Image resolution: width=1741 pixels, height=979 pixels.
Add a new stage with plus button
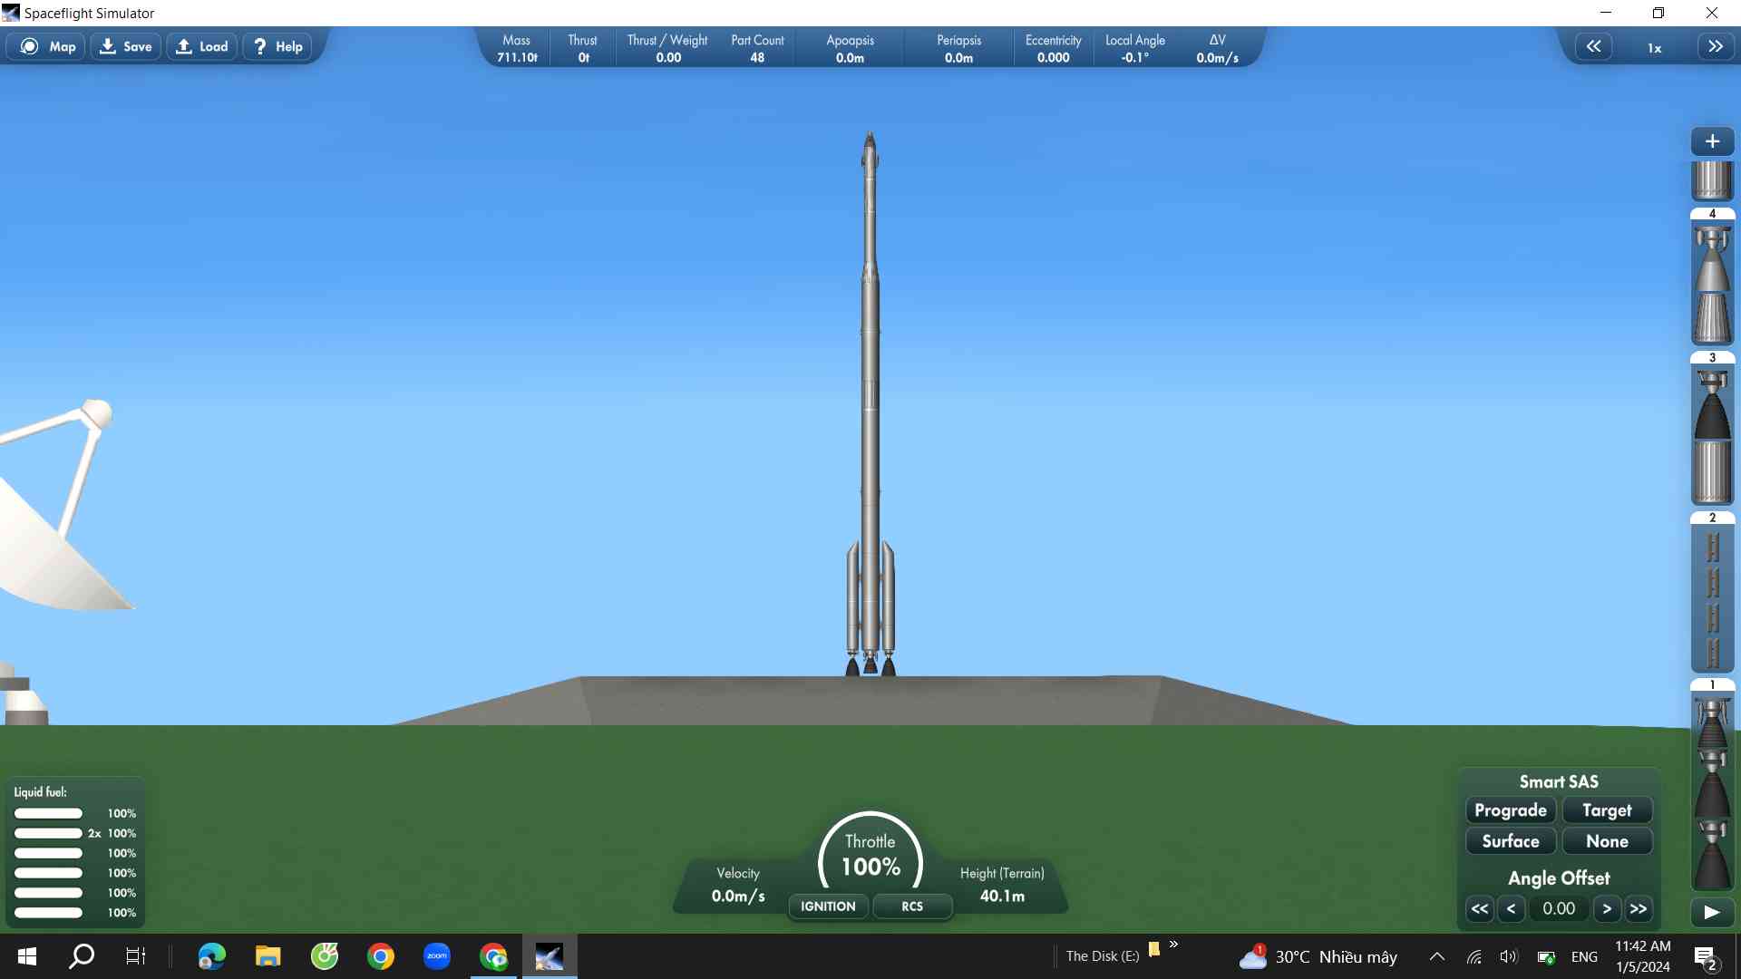click(x=1712, y=141)
